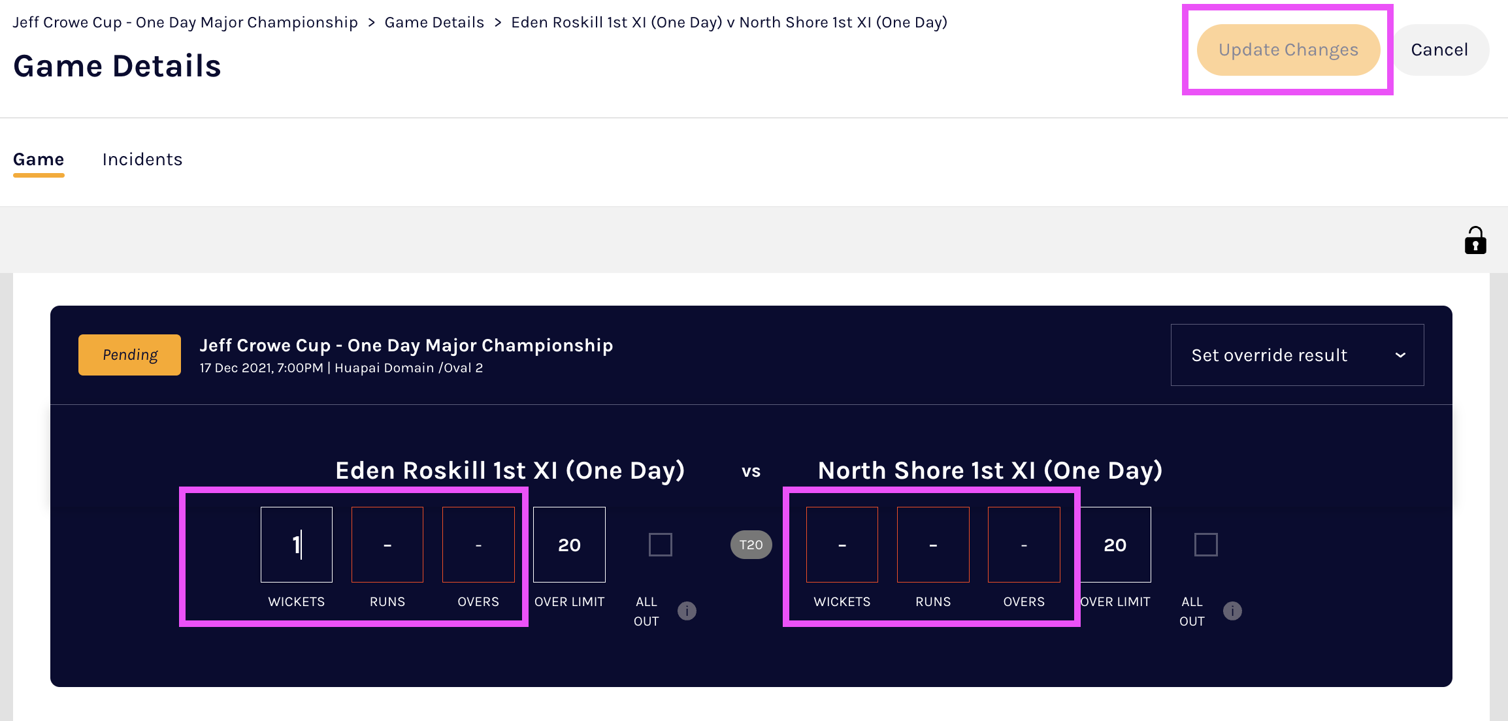This screenshot has width=1508, height=721.
Task: Focus the Eden Roskill Runs field
Action: (387, 545)
